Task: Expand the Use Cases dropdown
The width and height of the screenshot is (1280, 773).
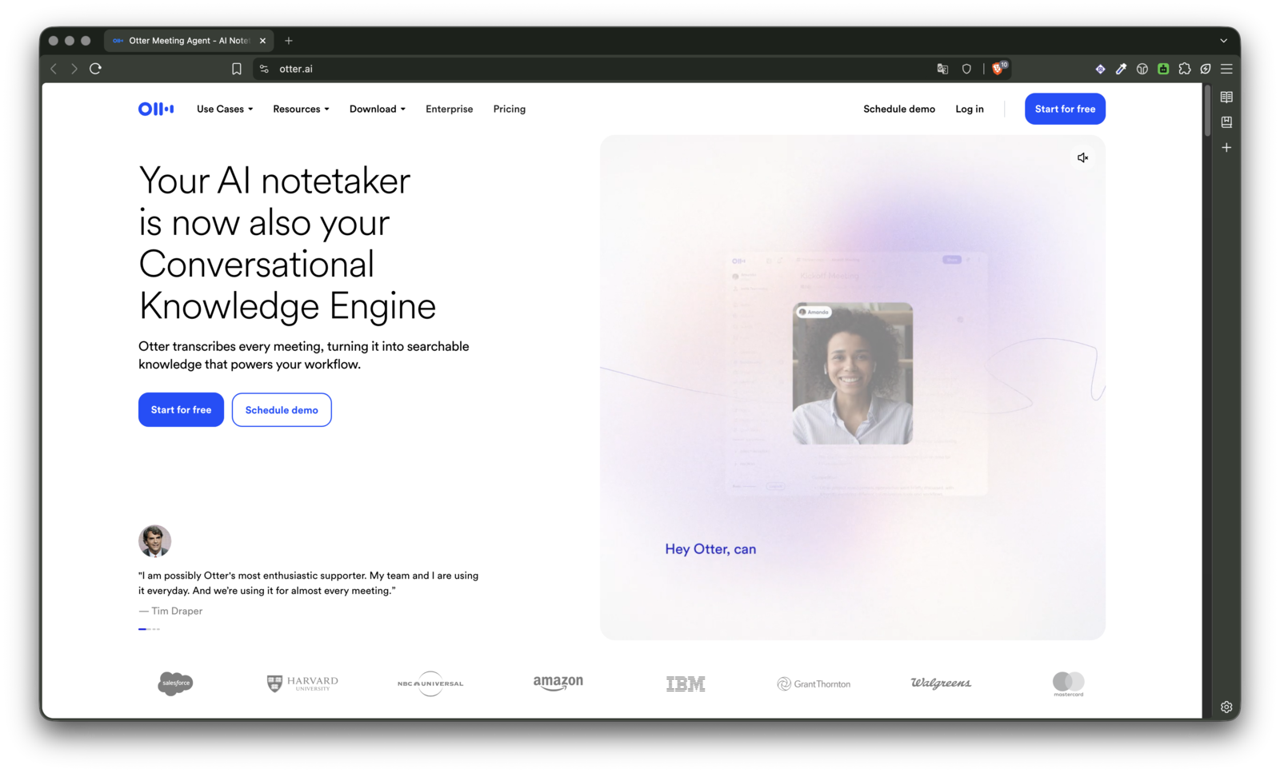Action: [x=225, y=109]
